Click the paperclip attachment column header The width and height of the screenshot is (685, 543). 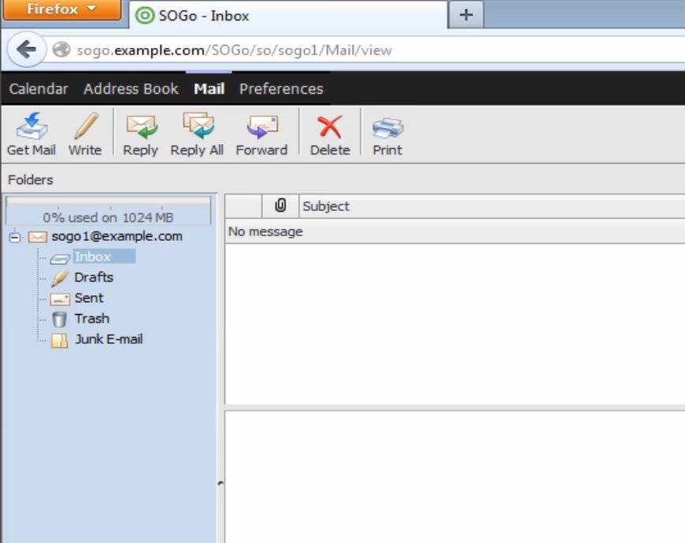pos(280,205)
